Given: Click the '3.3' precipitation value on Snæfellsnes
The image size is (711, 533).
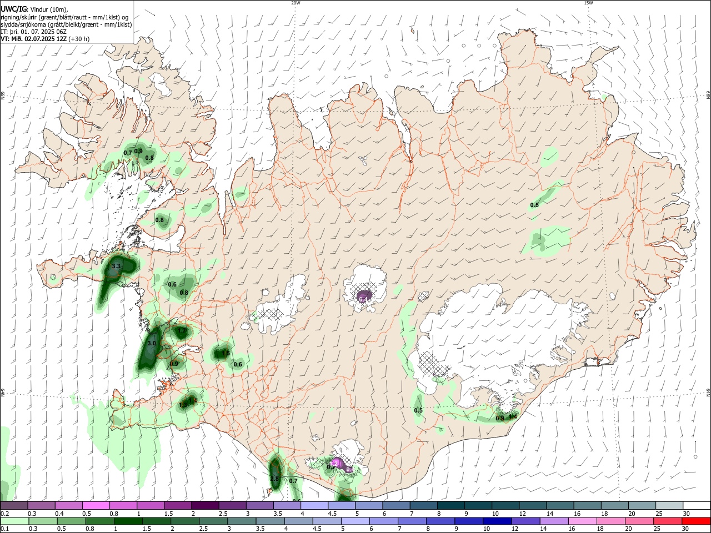Looking at the screenshot, I should click(x=116, y=266).
